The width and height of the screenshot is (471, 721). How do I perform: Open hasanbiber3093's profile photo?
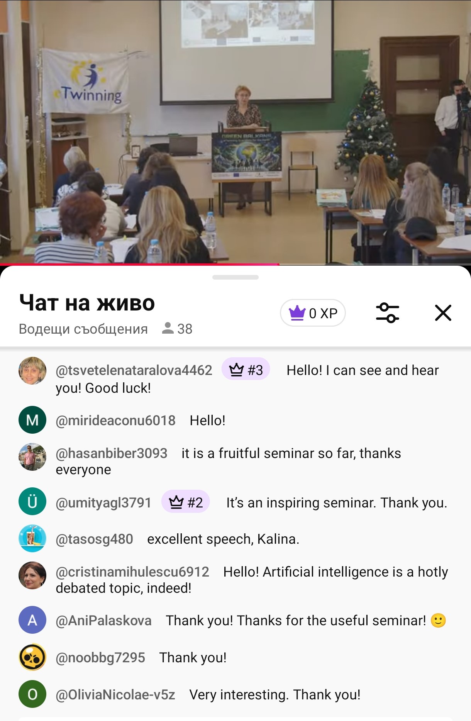32,457
